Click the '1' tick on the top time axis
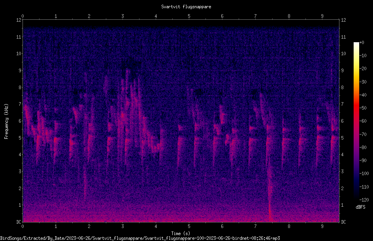The height and width of the screenshot is (241, 373). tap(56, 16)
